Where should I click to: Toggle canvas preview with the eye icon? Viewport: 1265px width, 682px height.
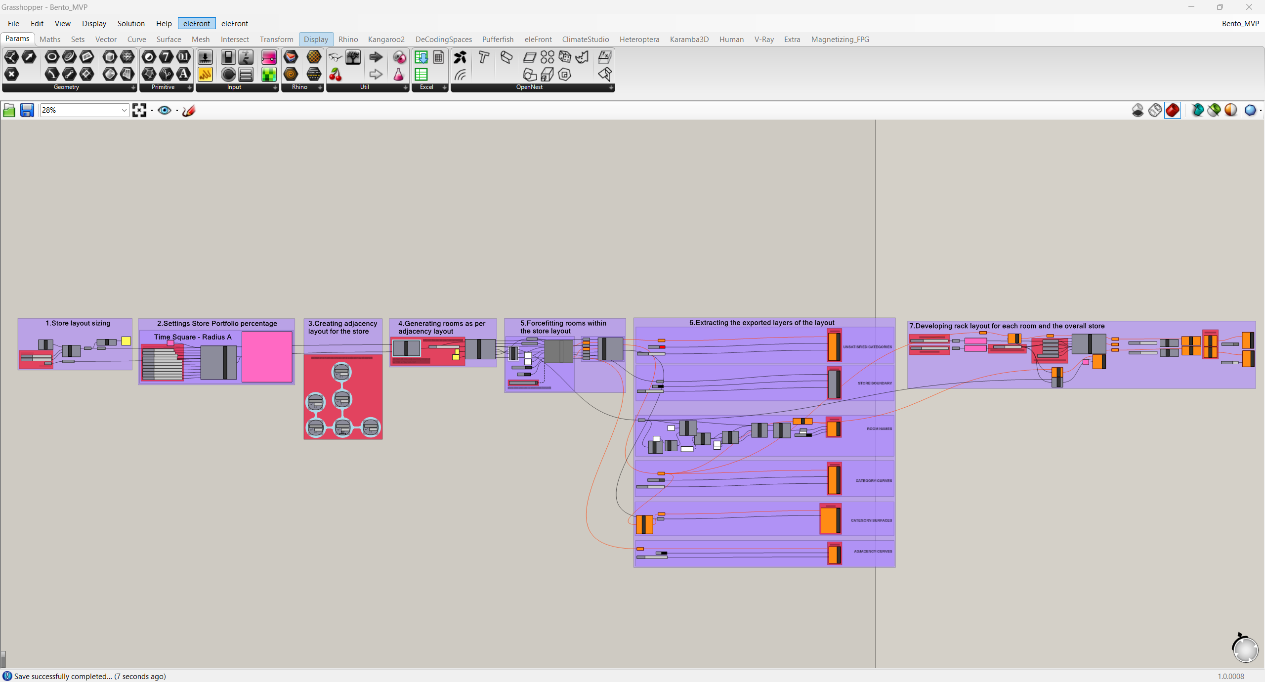(x=165, y=110)
